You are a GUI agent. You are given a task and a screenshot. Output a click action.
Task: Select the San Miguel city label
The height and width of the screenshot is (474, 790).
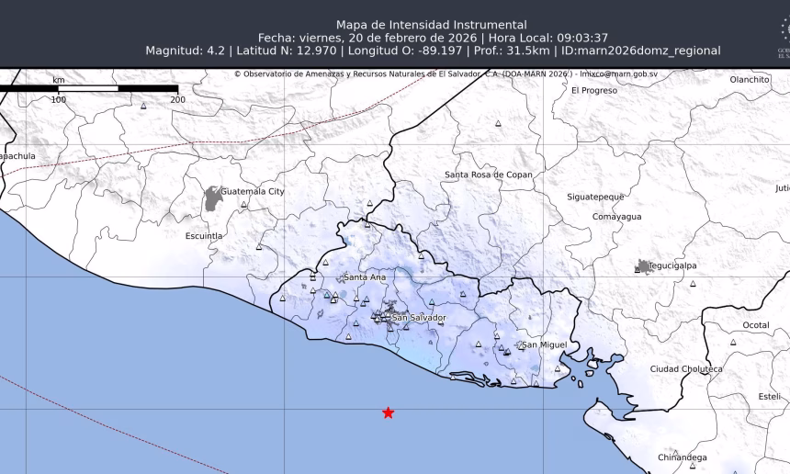[x=547, y=344]
